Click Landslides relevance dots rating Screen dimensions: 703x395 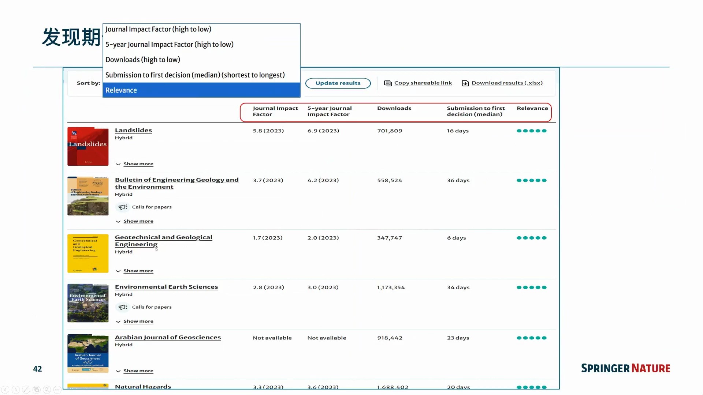pyautogui.click(x=532, y=131)
